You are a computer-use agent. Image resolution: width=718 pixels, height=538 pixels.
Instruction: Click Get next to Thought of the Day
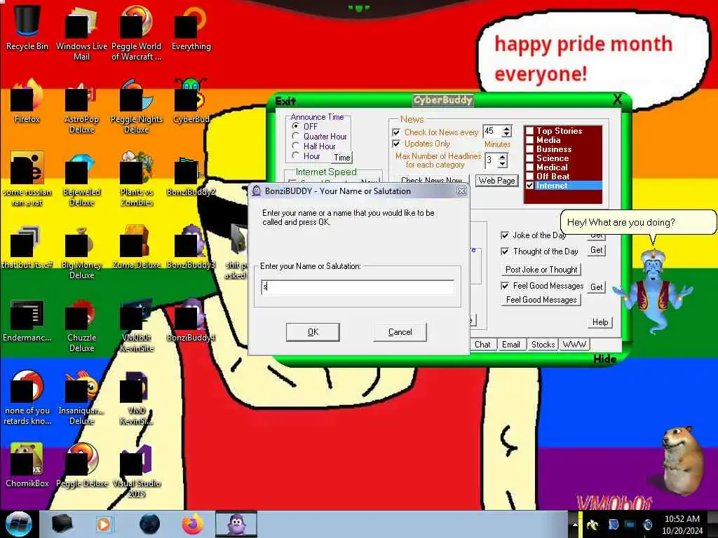click(x=596, y=250)
